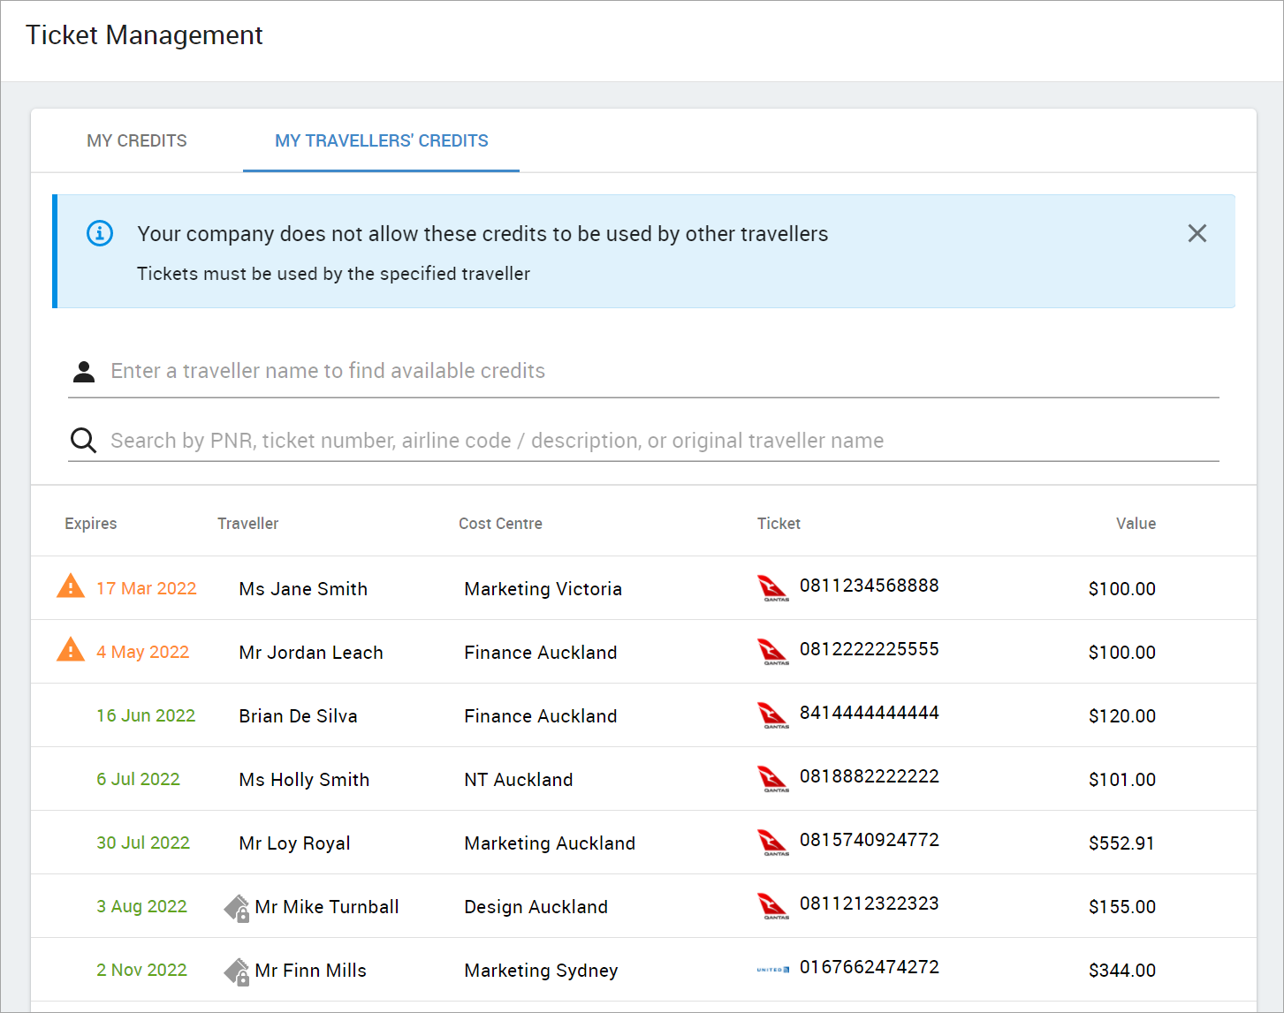Viewport: 1284px width, 1013px height.
Task: Click value $552.91
Action: click(1121, 843)
